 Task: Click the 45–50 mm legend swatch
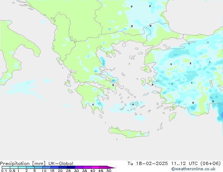(x=103, y=167)
